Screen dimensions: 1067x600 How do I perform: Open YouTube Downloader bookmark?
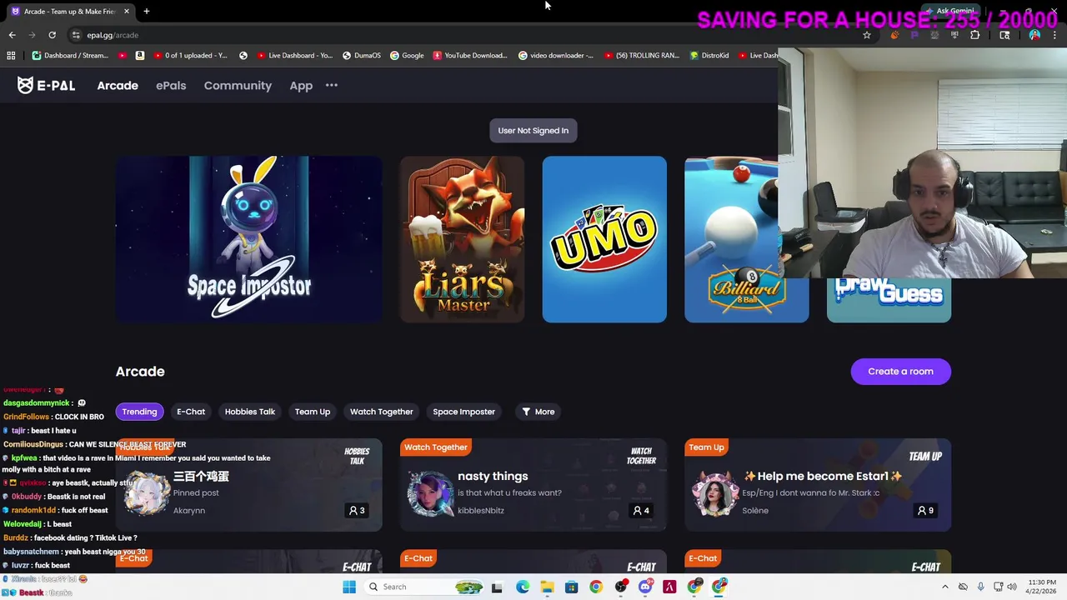click(x=470, y=56)
